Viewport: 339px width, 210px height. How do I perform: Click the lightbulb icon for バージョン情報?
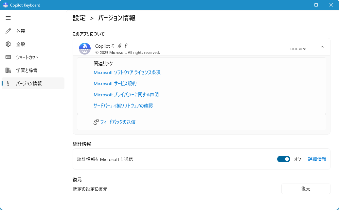coord(9,83)
